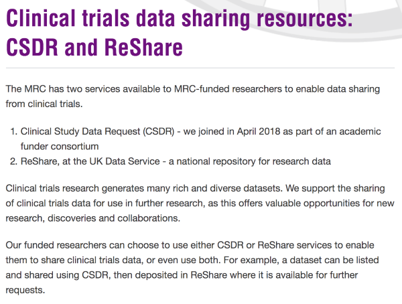402x304 pixels.
Task: Click the horizontal divider under the title
Action: click(x=200, y=68)
